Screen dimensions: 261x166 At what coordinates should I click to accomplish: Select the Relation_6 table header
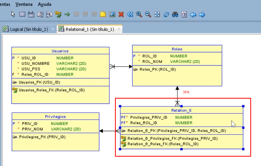tap(181, 110)
